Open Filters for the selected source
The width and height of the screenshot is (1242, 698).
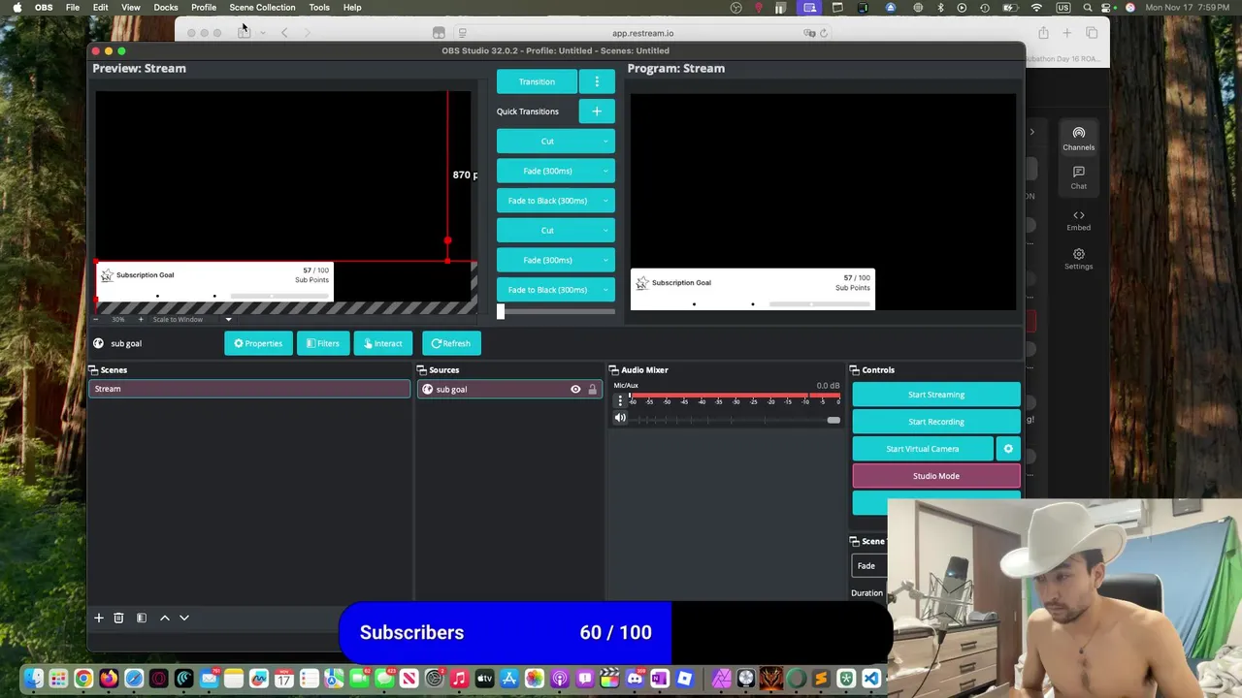coord(323,343)
